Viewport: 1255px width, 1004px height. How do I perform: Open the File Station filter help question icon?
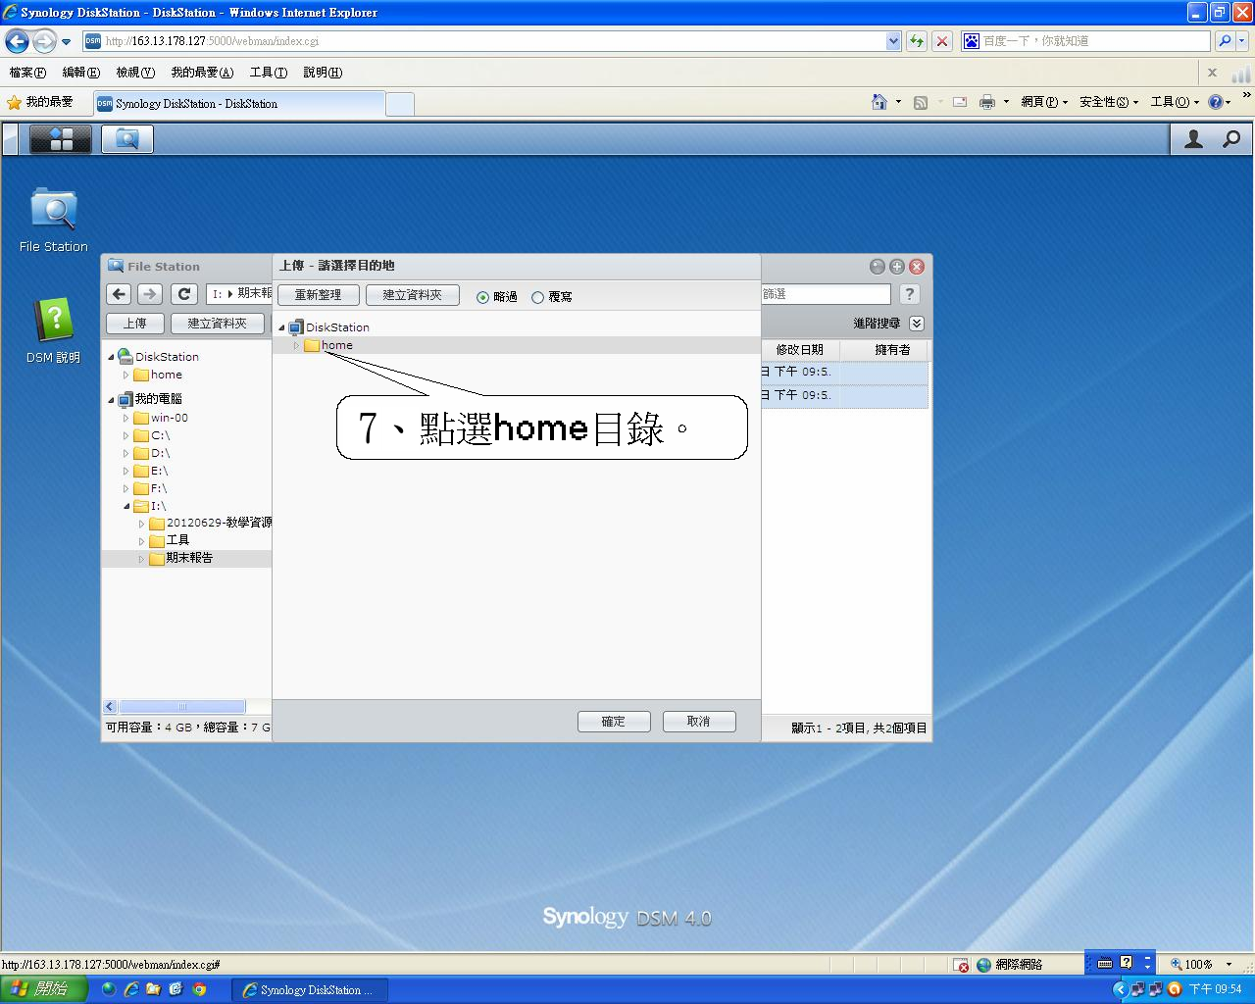(909, 294)
